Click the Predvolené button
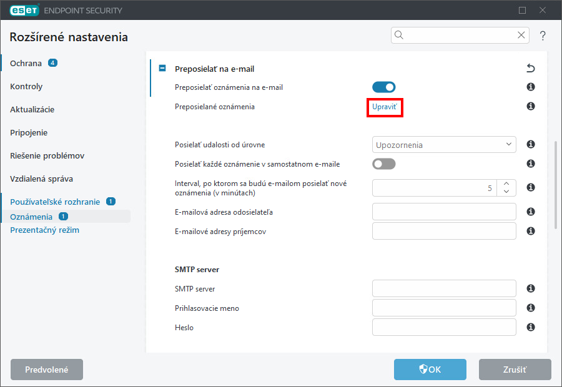 tap(47, 370)
